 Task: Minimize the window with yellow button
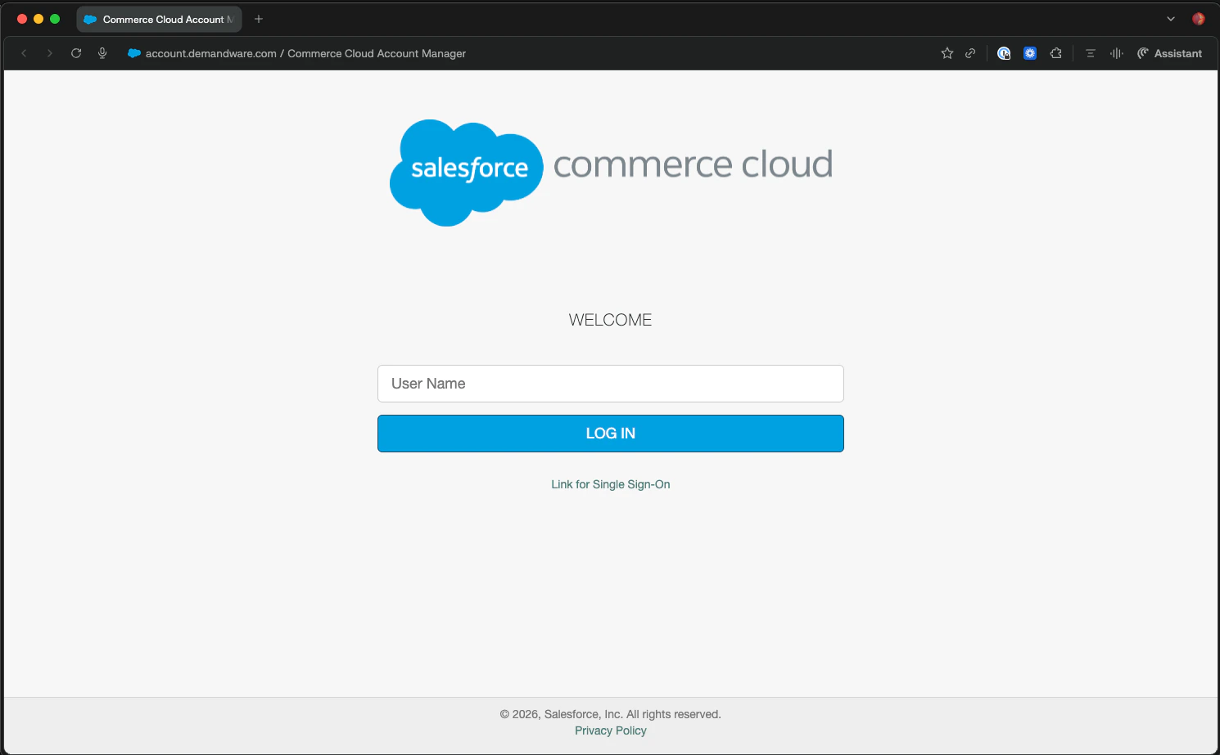[x=38, y=19]
